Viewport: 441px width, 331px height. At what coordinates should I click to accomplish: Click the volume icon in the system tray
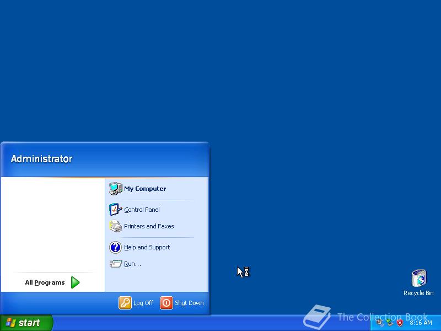point(379,322)
